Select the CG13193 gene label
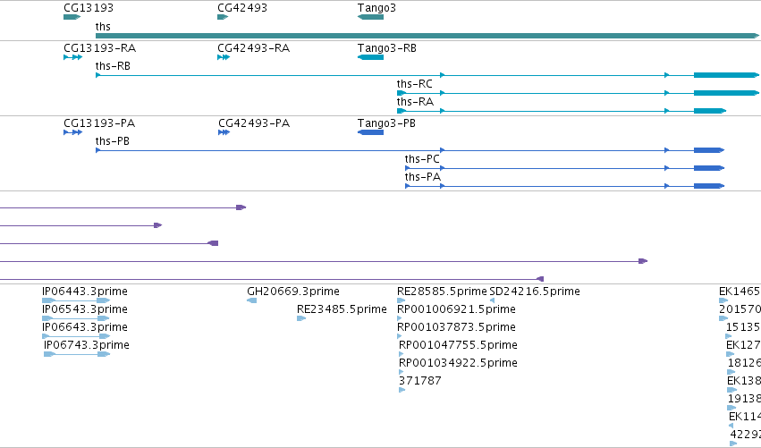The height and width of the screenshot is (448, 761). (x=89, y=8)
